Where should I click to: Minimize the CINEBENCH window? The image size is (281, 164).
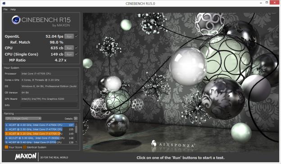coord(261,3)
